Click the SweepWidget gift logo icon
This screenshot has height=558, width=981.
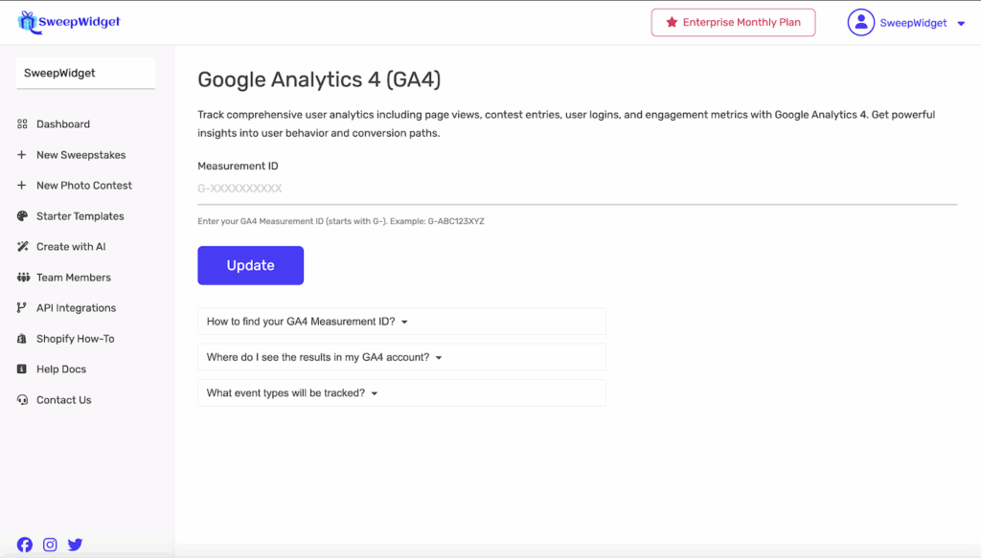[26, 21]
